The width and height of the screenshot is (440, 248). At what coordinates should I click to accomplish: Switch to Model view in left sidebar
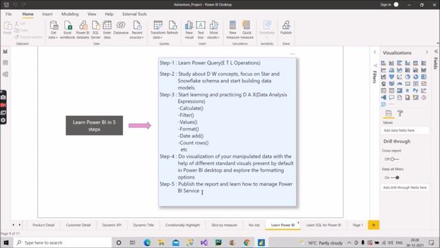(5, 74)
